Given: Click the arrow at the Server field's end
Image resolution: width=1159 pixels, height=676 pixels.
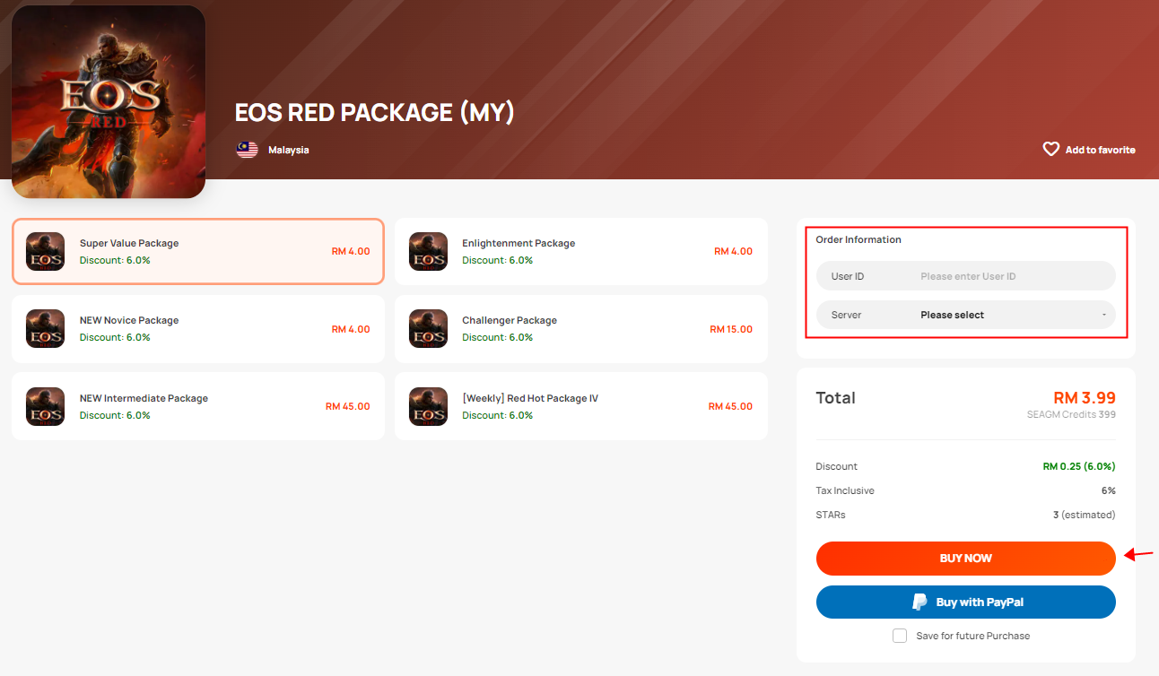Looking at the screenshot, I should pyautogui.click(x=1103, y=315).
